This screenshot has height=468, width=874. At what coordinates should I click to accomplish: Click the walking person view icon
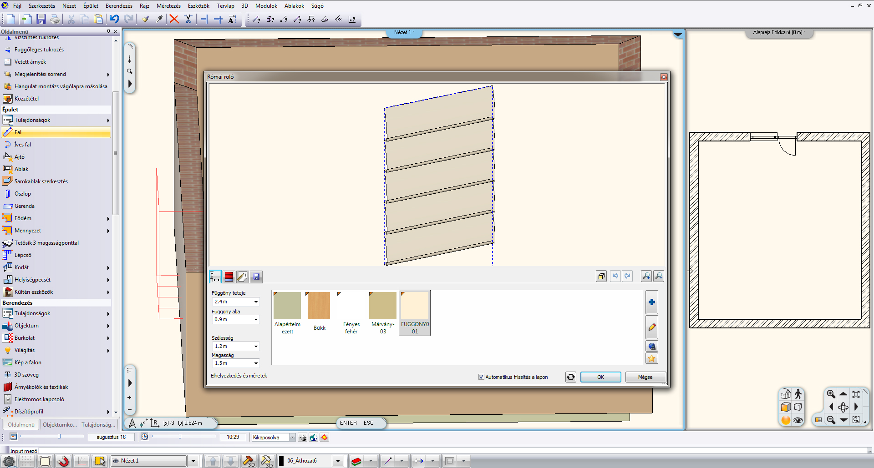coord(798,394)
